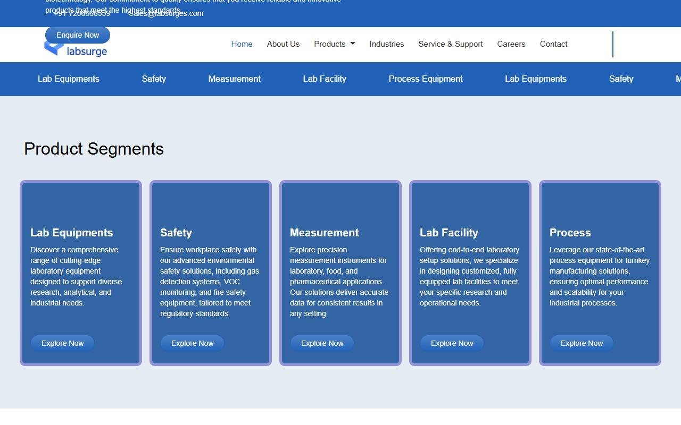This screenshot has height=425, width=681.
Task: Click the 'Product Segments' section heading
Action: tap(94, 149)
